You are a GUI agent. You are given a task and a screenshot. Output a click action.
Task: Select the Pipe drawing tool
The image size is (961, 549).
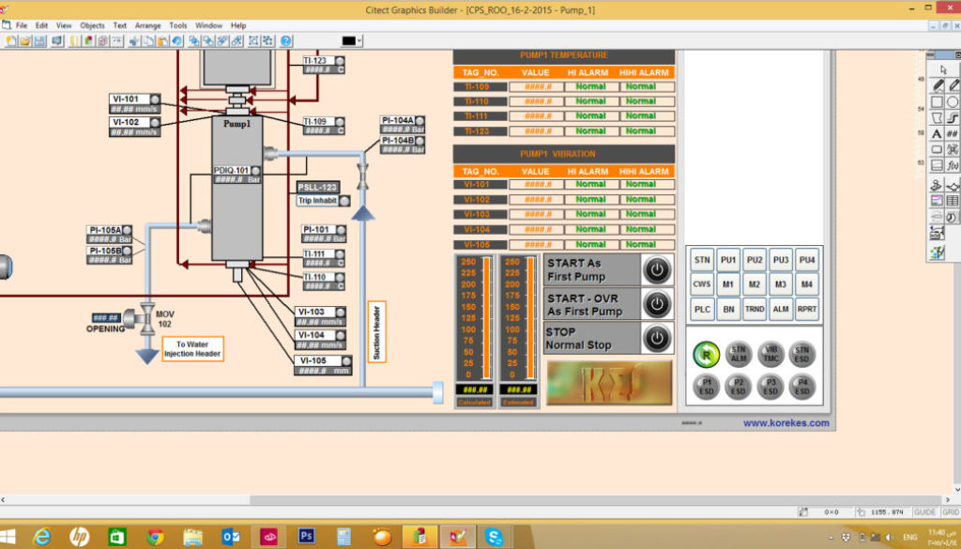point(953,117)
